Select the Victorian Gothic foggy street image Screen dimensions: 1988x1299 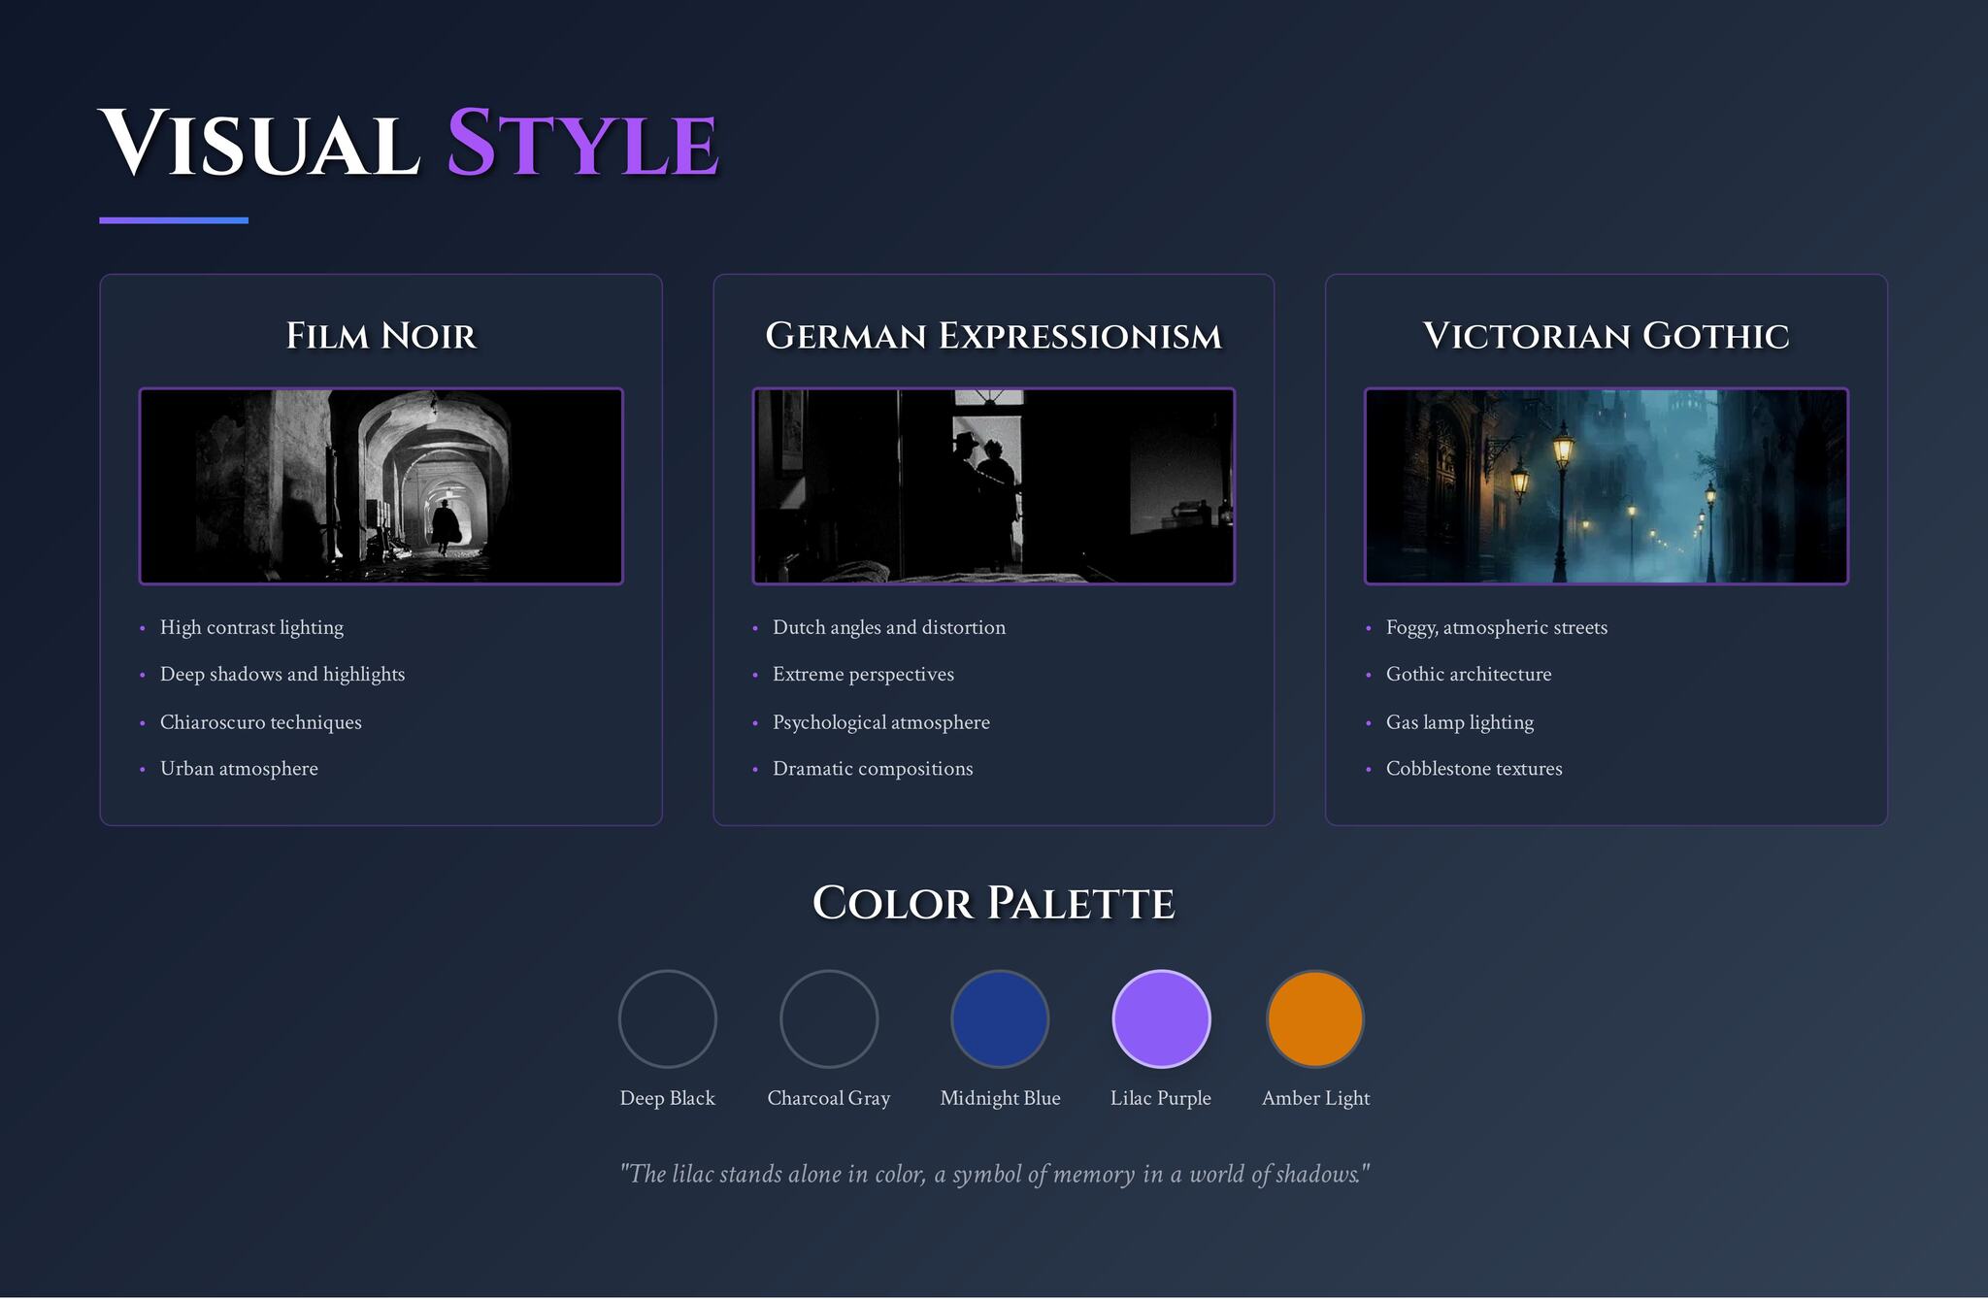pyautogui.click(x=1606, y=485)
